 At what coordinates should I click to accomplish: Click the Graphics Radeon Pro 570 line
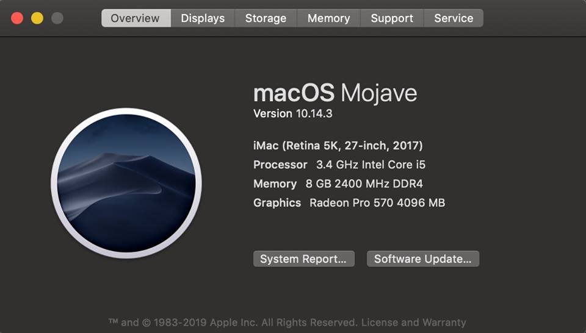tap(349, 202)
